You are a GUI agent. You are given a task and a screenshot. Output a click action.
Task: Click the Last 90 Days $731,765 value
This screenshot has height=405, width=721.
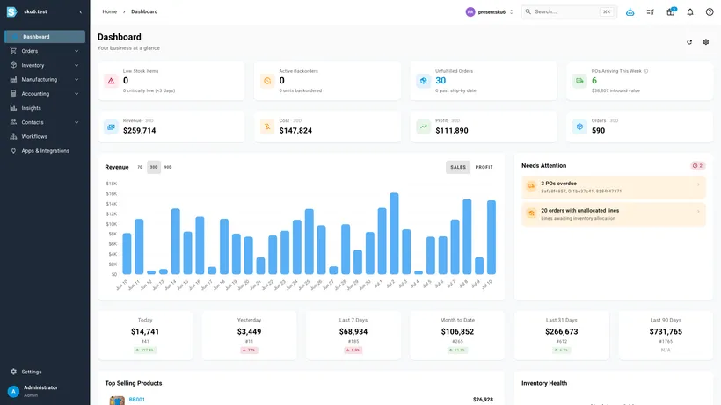tap(666, 331)
